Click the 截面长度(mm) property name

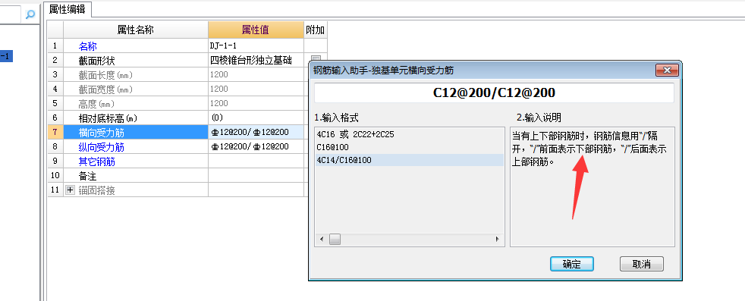135,74
